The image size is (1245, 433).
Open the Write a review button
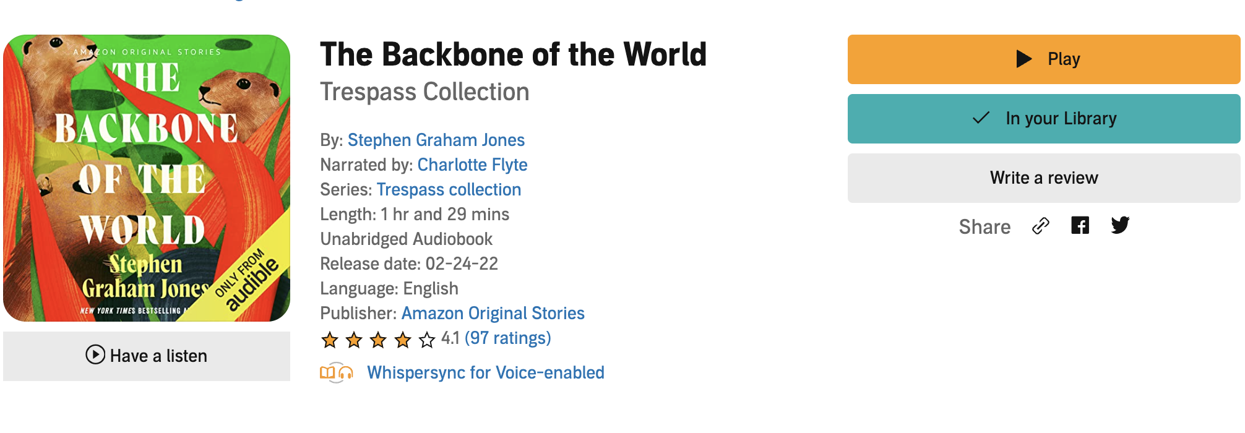point(1043,178)
